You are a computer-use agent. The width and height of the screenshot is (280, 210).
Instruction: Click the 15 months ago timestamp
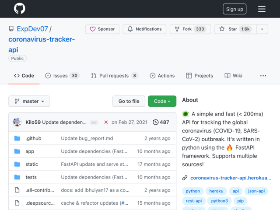tap(154, 203)
